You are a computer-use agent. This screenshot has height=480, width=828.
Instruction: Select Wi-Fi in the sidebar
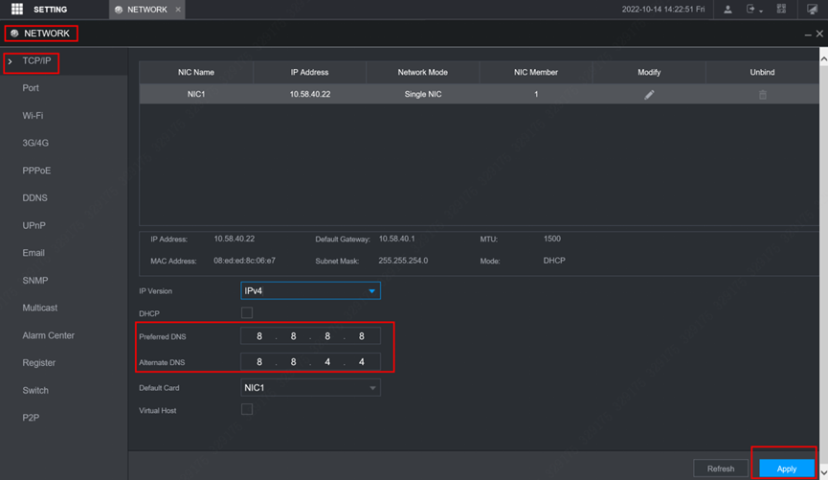pyautogui.click(x=33, y=116)
